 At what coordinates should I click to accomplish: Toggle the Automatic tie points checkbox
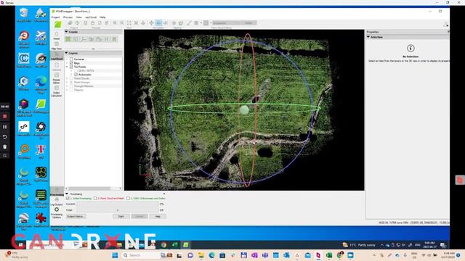click(x=76, y=75)
